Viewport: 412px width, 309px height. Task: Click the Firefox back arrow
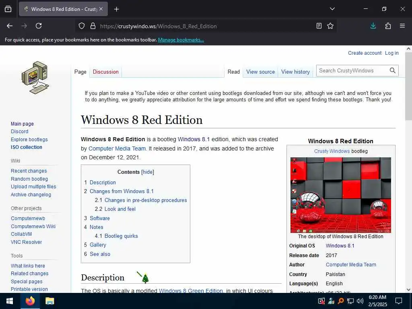point(10,26)
